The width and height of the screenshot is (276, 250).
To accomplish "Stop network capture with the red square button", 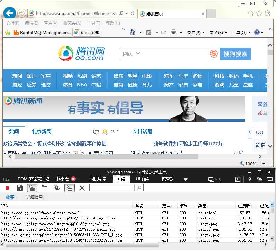I will 7,188.
